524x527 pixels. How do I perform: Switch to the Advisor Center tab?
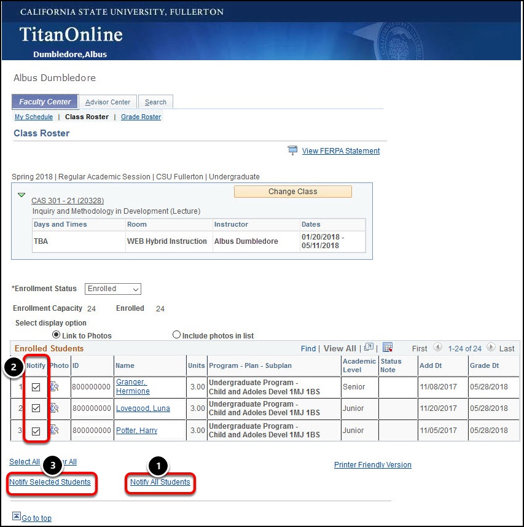108,102
